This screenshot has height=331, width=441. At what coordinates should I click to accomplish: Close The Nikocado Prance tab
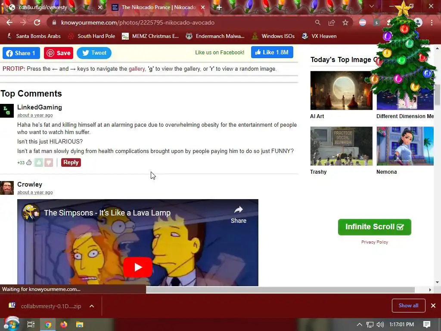pyautogui.click(x=203, y=7)
